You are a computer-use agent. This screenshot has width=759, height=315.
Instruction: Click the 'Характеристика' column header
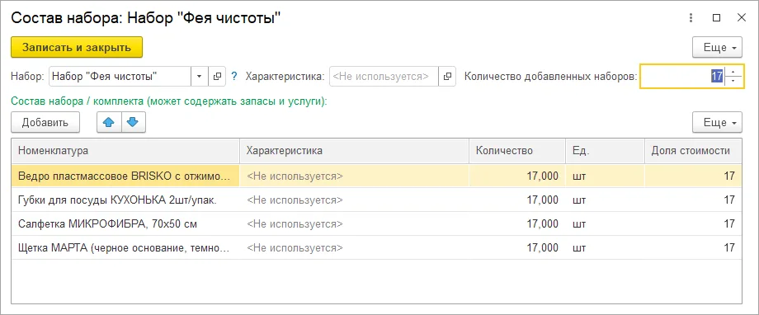tap(354, 150)
